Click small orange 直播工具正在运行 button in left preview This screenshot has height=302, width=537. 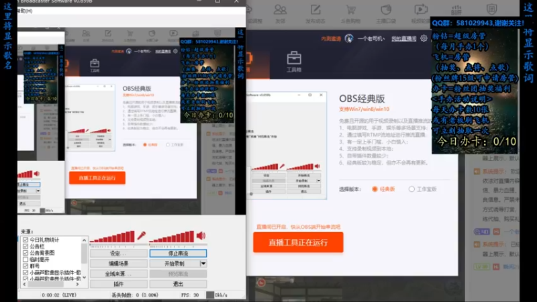[x=97, y=178]
